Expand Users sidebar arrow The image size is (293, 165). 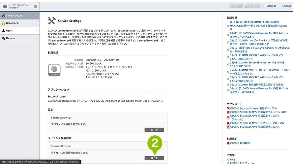tap(37, 31)
